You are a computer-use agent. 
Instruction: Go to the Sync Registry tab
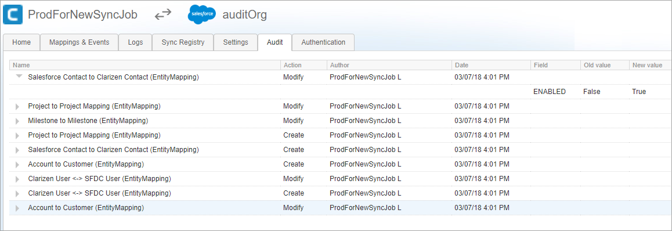coord(183,42)
